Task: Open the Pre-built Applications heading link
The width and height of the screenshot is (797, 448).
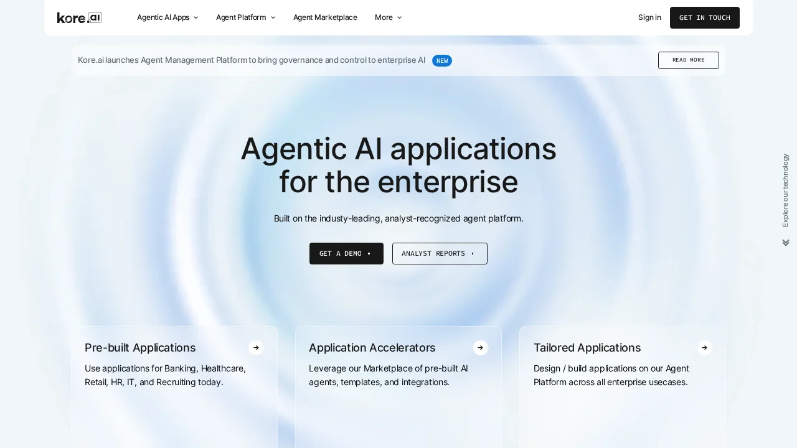Action: pos(140,348)
